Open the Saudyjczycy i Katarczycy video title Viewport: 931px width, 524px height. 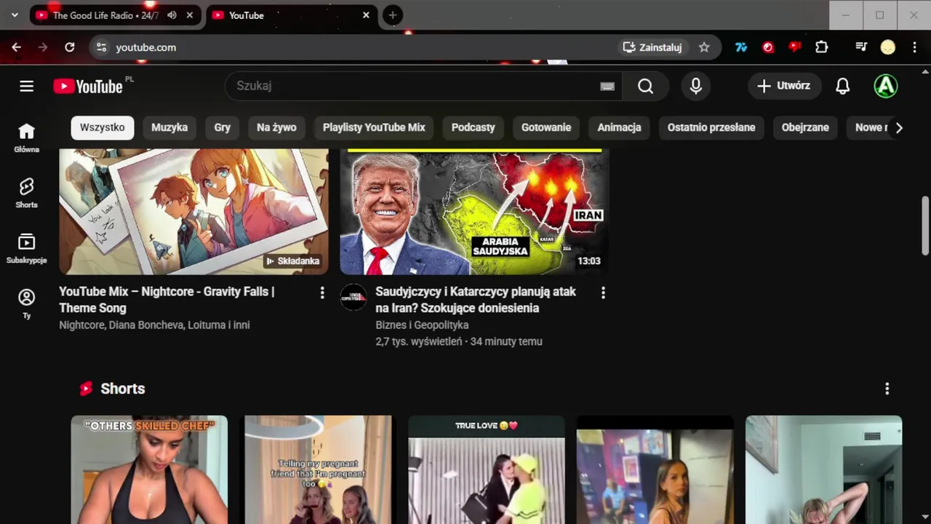point(476,300)
